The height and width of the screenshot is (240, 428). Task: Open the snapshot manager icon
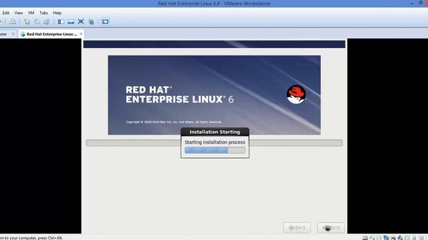tap(47, 21)
